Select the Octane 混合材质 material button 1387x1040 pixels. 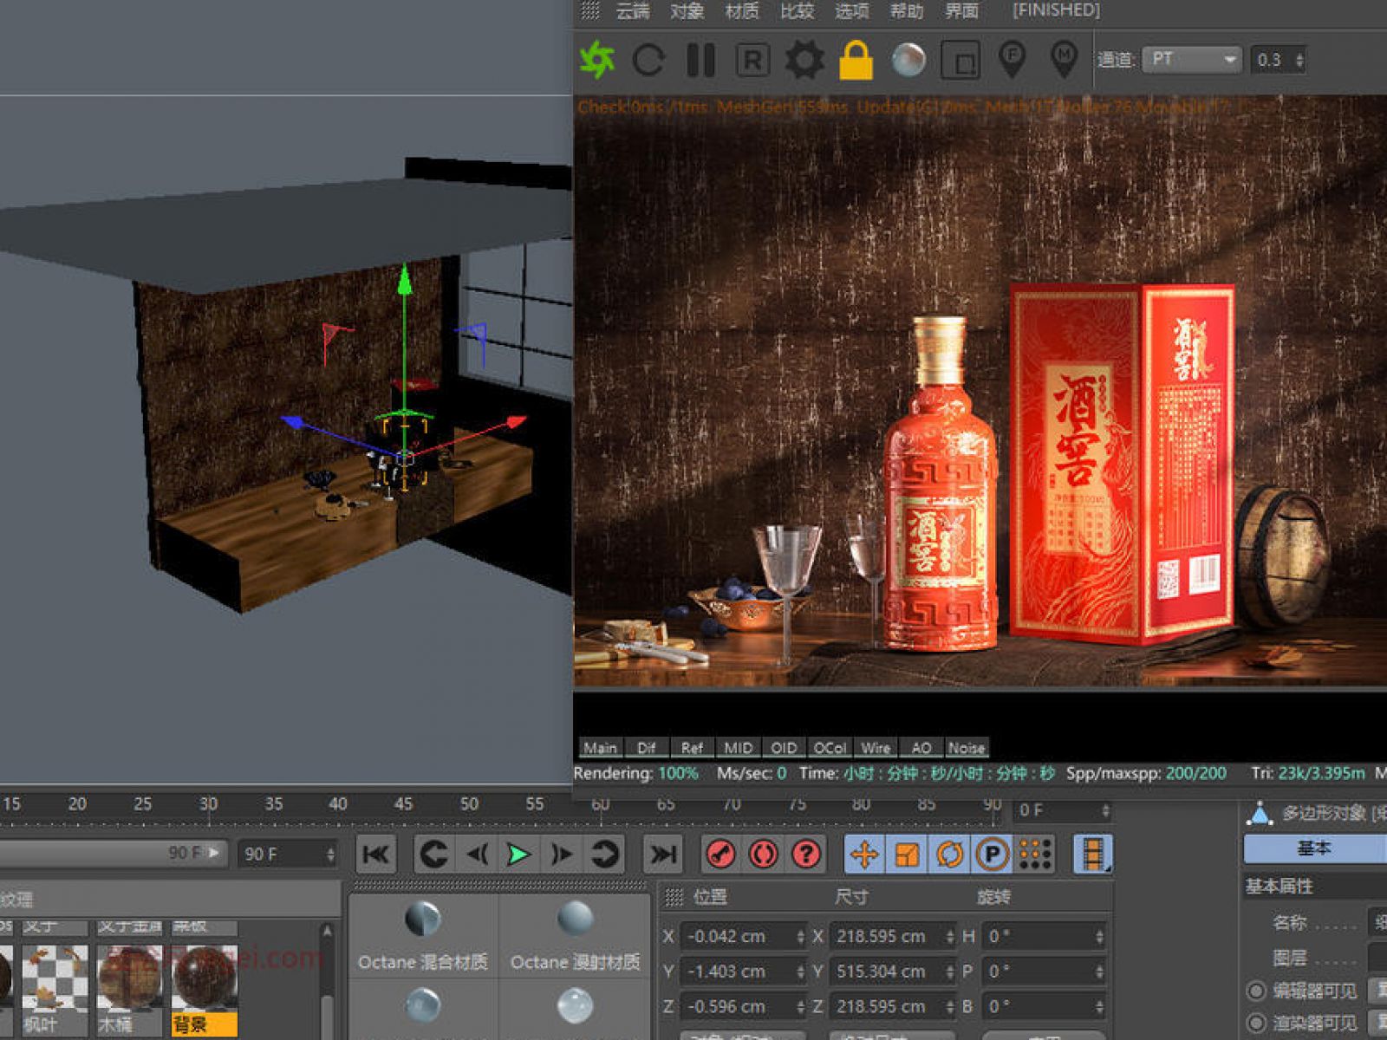423,936
